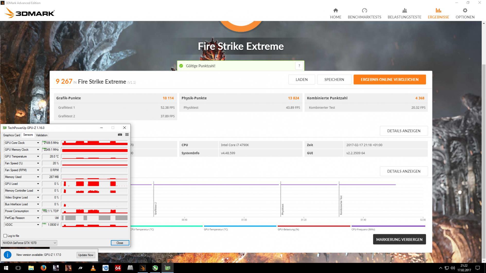
Task: Open the Windows Start menu
Action: coord(6,268)
